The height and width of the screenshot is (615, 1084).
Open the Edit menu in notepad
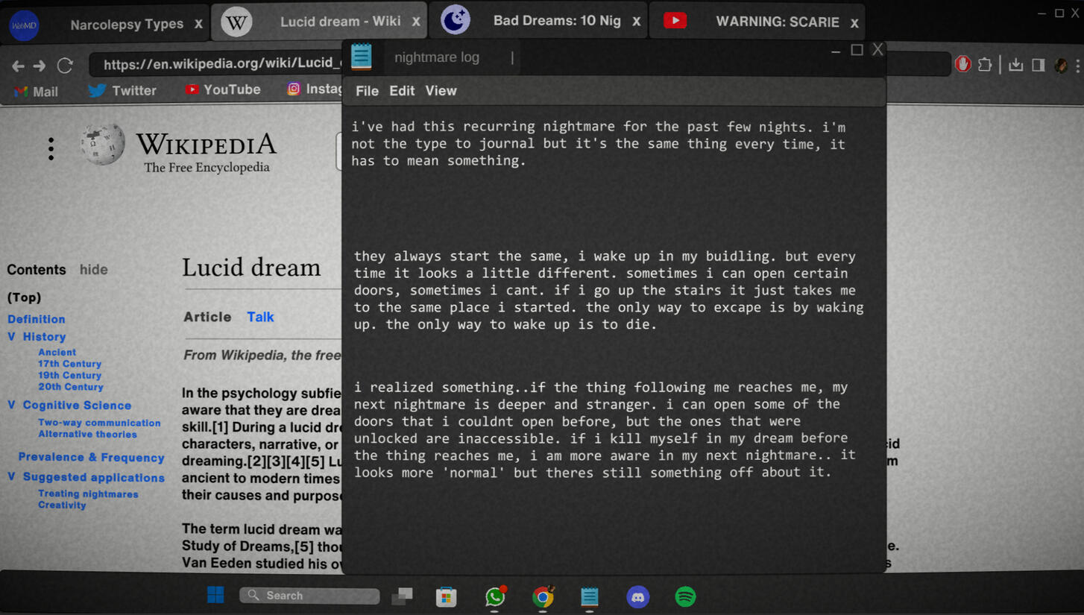pos(401,91)
